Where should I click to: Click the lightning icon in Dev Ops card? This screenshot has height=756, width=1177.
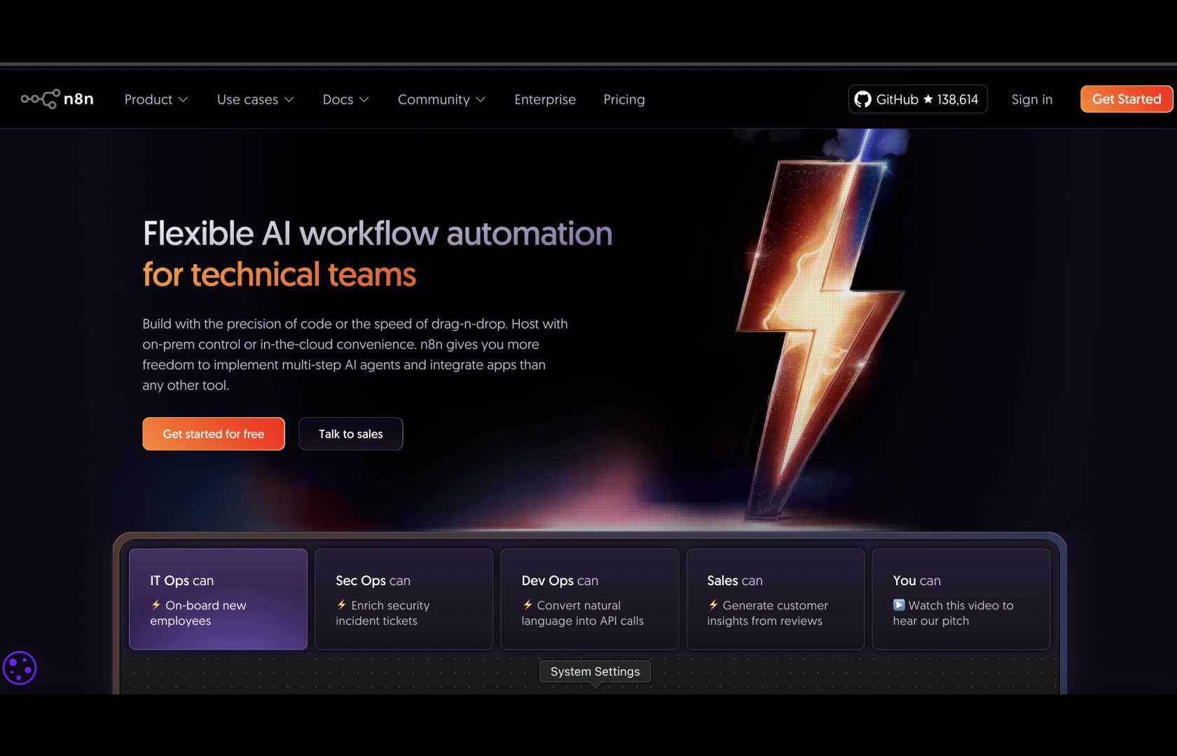point(528,605)
